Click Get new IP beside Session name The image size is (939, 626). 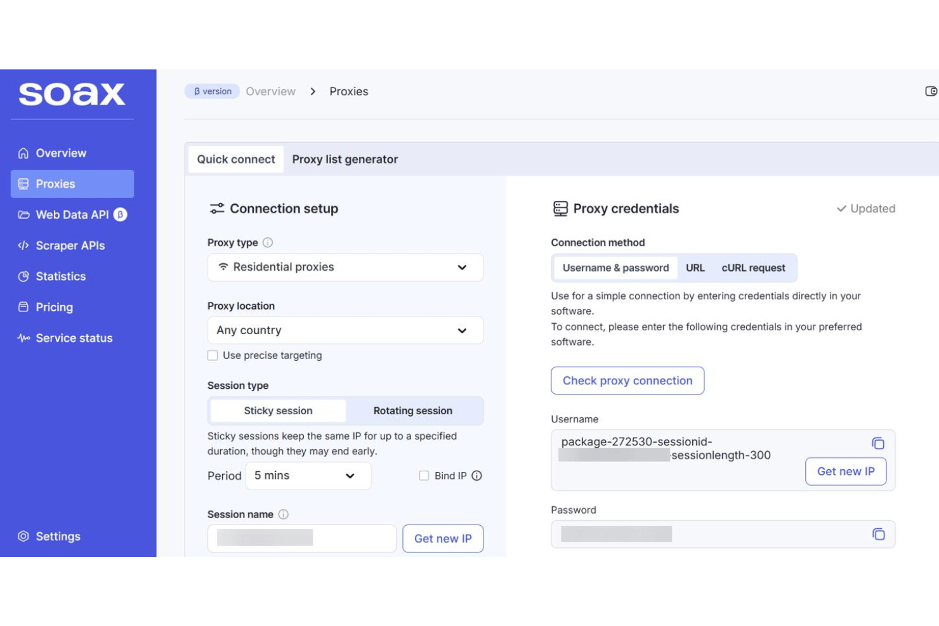point(443,538)
